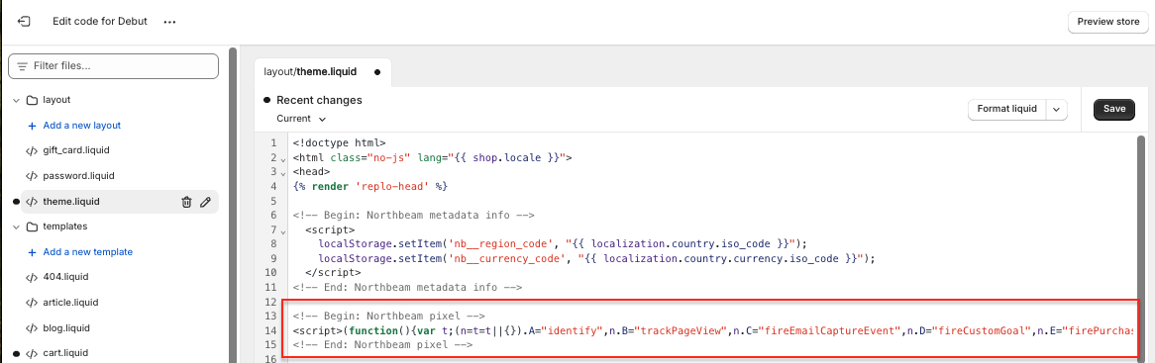The image size is (1155, 363).
Task: Click the layout folder icon
Action: (x=32, y=100)
